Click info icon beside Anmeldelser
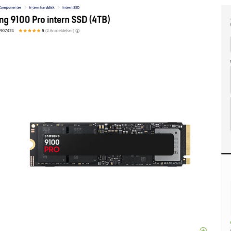The image size is (231, 231). click(x=77, y=31)
